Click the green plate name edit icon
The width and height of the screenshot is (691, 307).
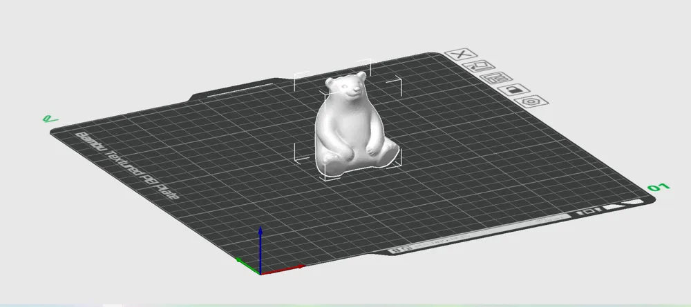click(50, 118)
